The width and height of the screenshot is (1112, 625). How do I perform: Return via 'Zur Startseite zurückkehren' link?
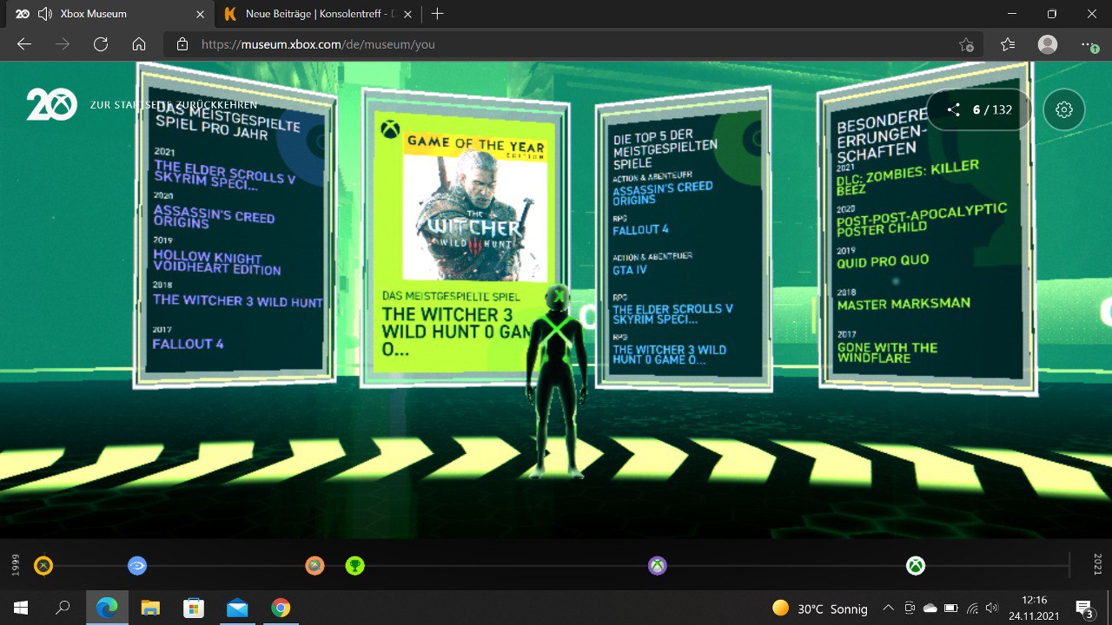pyautogui.click(x=174, y=105)
